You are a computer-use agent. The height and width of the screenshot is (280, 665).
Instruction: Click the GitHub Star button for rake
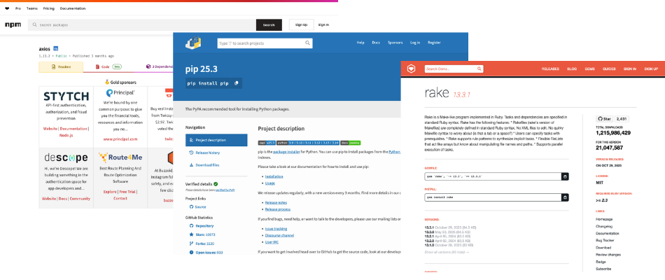pyautogui.click(x=604, y=119)
